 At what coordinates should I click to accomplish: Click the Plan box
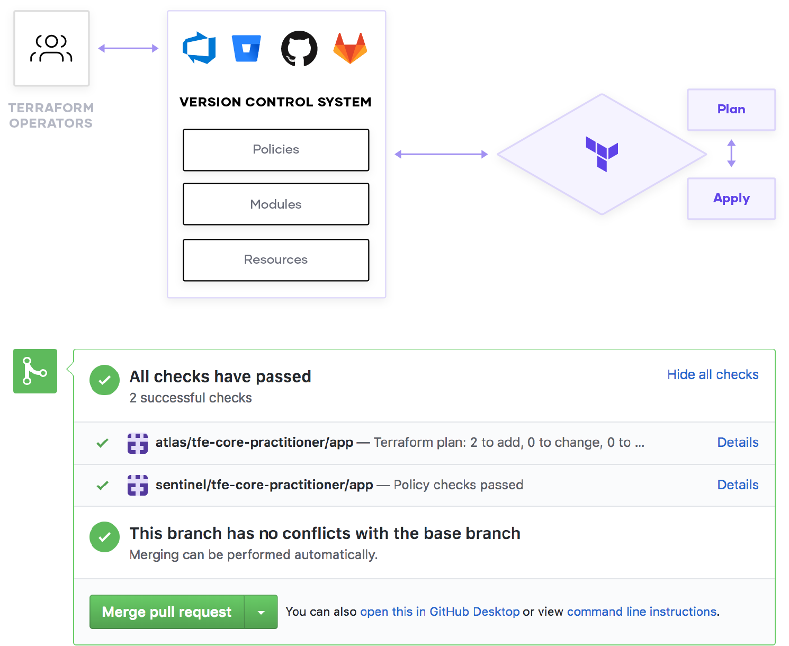point(731,110)
